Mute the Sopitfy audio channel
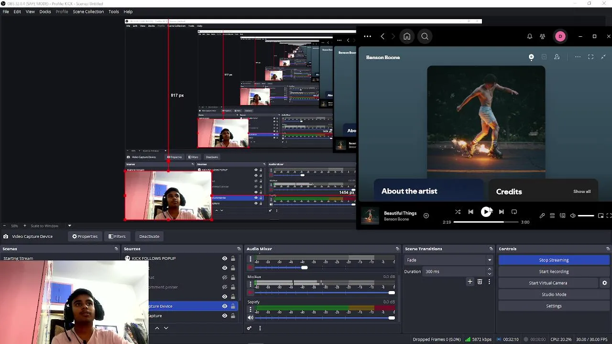The width and height of the screenshot is (612, 344). (x=250, y=318)
